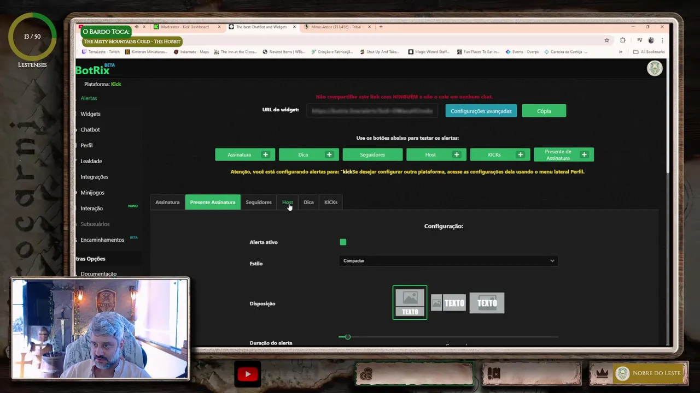Expand the hidden bookmarks overflow chevron
Viewport: 700px width, 393px height.
coord(620,52)
